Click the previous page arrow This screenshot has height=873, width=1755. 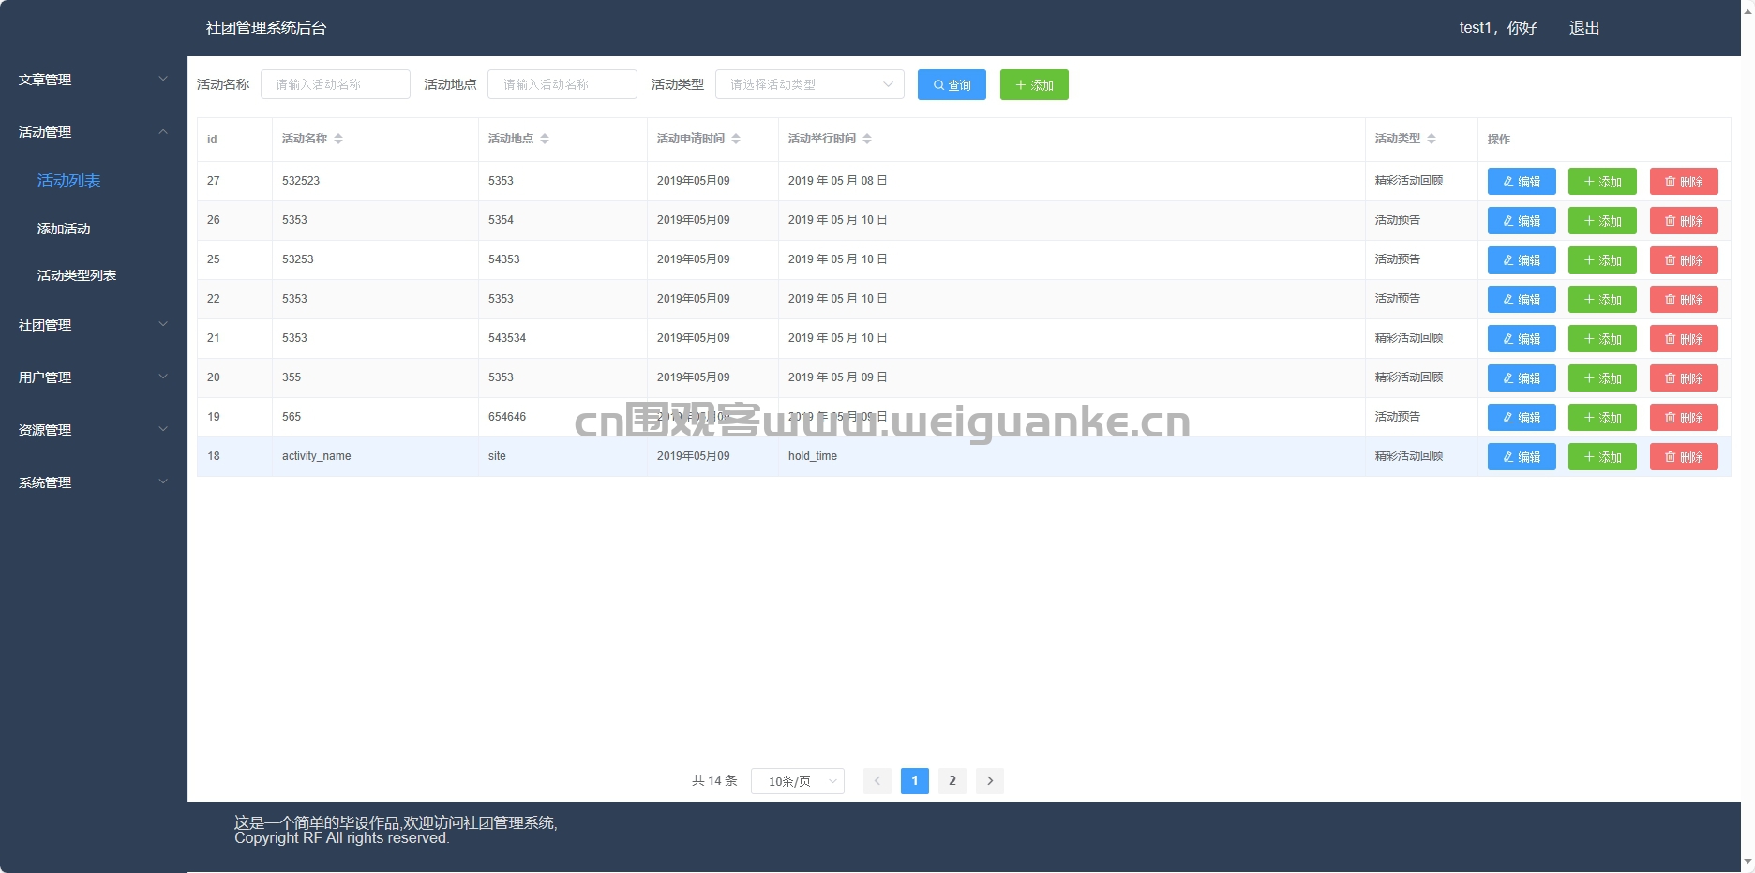click(x=877, y=781)
